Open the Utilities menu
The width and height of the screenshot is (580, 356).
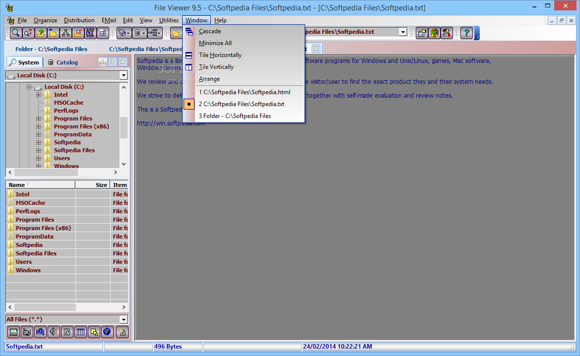(x=169, y=20)
